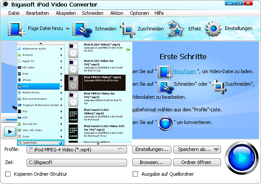The height and width of the screenshot is (184, 261).
Task: Click the Zune category icon
Action: 20,137
